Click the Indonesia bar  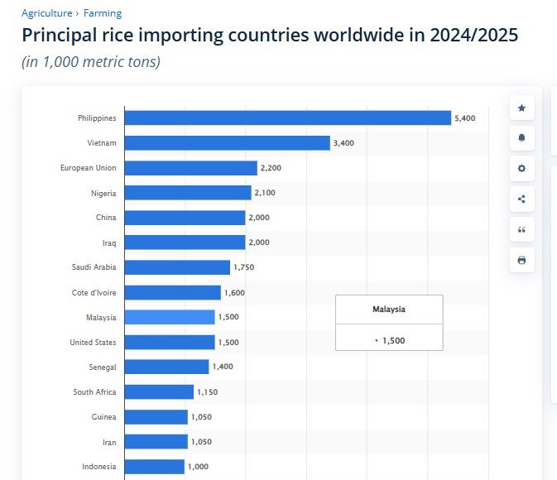(x=154, y=467)
